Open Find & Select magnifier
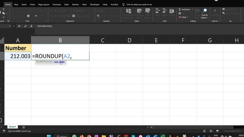 pos(204,11)
